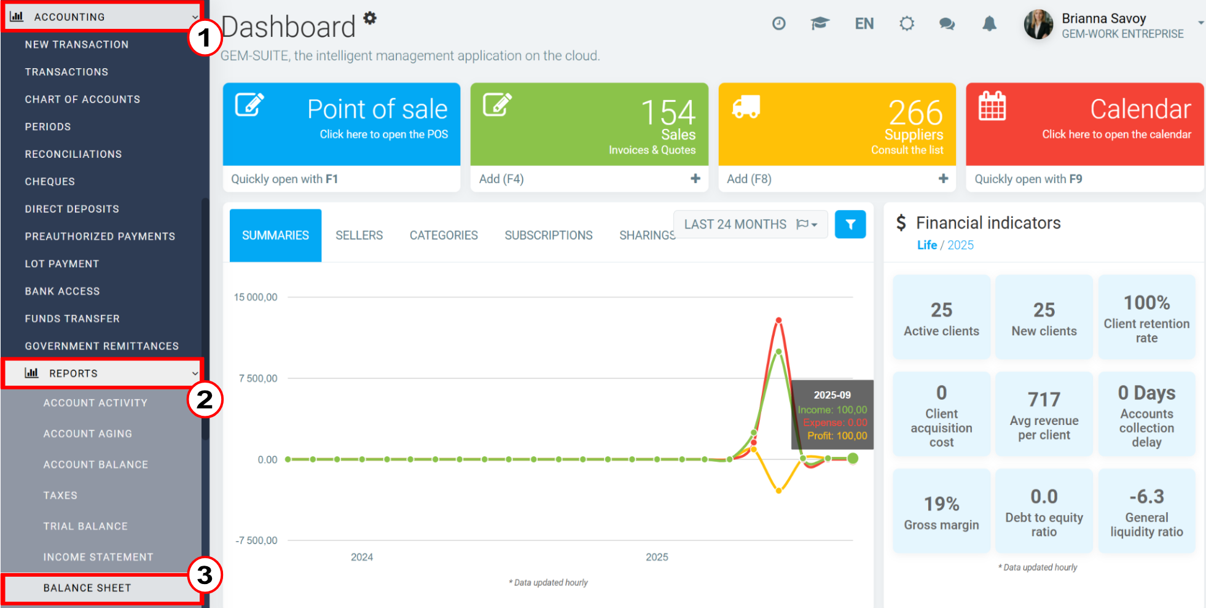Open Brianna Savoy user account dropdown
Screen dimensions: 1206x608
point(1113,25)
